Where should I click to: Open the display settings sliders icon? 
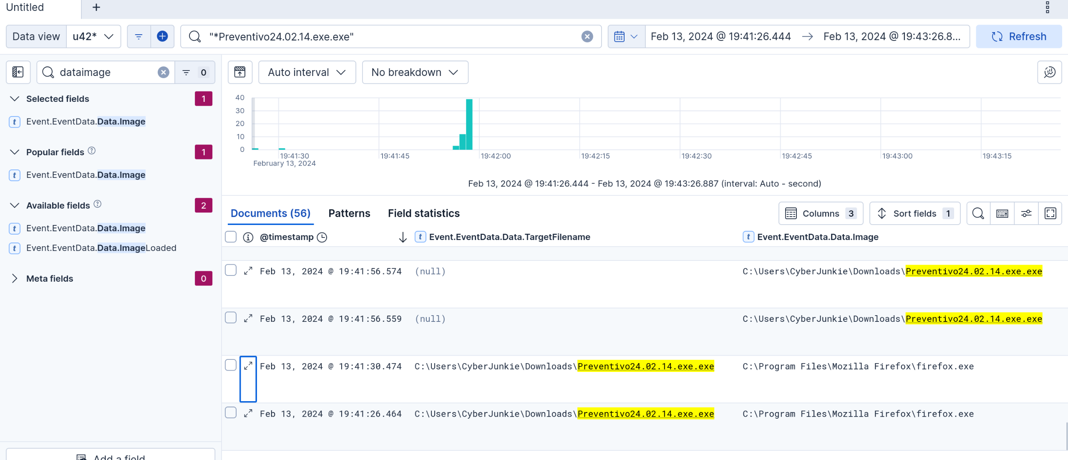pos(1026,213)
